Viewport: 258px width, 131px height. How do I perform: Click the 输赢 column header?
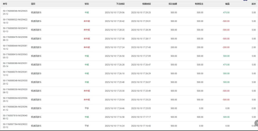[x=227, y=4]
